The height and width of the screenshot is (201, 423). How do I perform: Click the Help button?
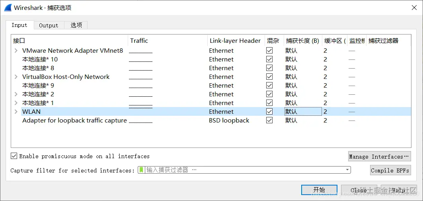[x=399, y=190]
